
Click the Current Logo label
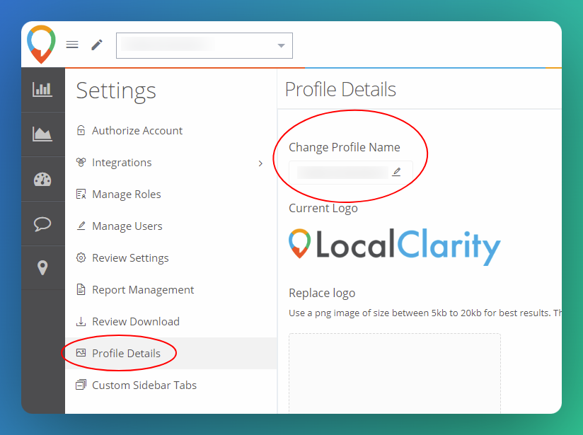pyautogui.click(x=323, y=208)
